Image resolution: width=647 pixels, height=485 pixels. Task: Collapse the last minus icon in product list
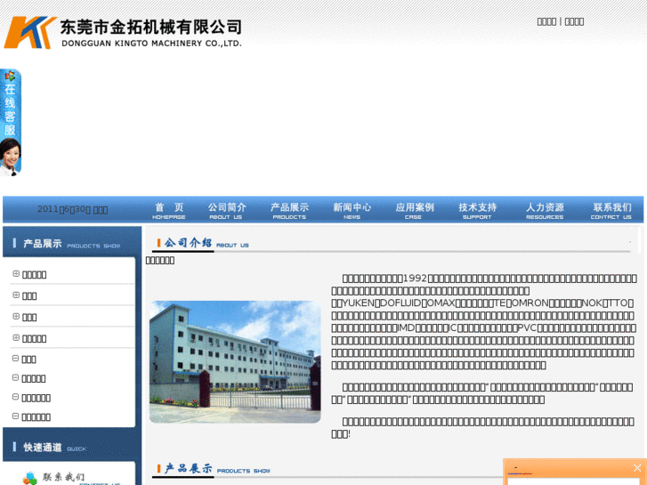[x=15, y=416]
